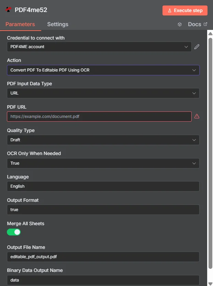The height and width of the screenshot is (286, 213).
Task: Open the Action dropdown
Action: tap(103, 70)
